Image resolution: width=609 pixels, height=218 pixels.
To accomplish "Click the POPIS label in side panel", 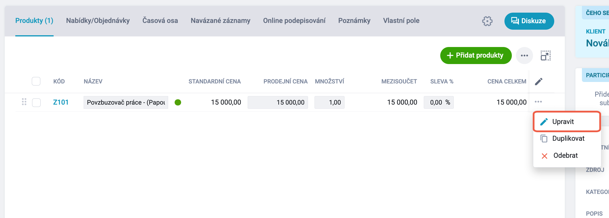I will [x=594, y=214].
